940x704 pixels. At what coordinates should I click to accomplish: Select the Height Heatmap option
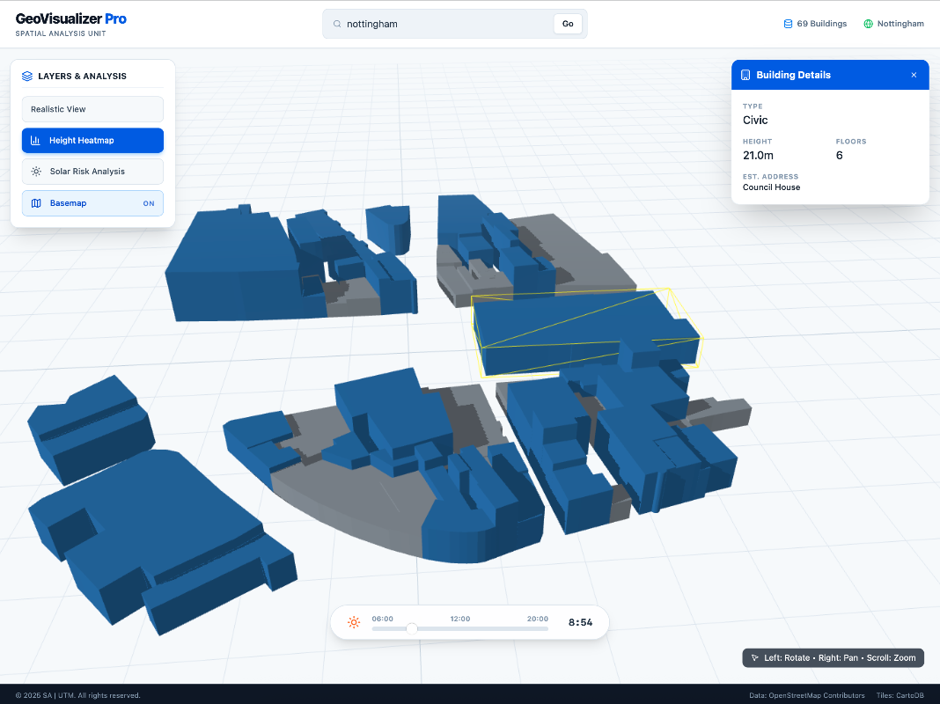[92, 141]
